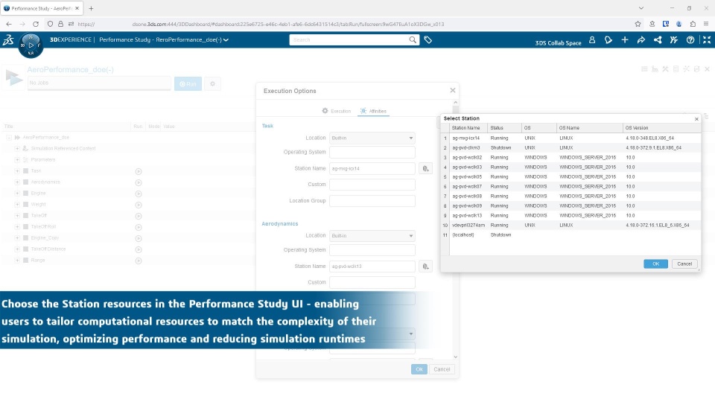Click the collaboration network icon in the top bar

658,40
